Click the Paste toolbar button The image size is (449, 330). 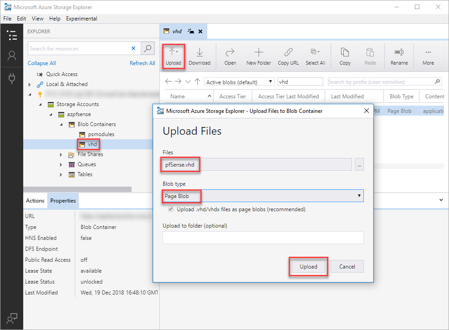coord(370,56)
